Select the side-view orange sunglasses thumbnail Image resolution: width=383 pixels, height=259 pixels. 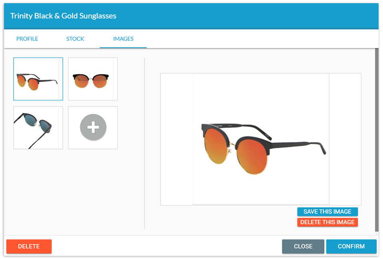[x=38, y=79]
